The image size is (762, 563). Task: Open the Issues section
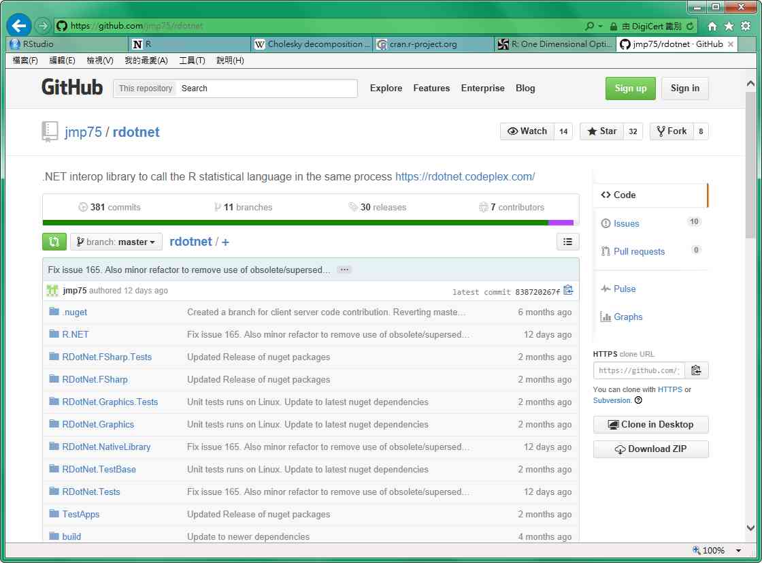tap(626, 224)
